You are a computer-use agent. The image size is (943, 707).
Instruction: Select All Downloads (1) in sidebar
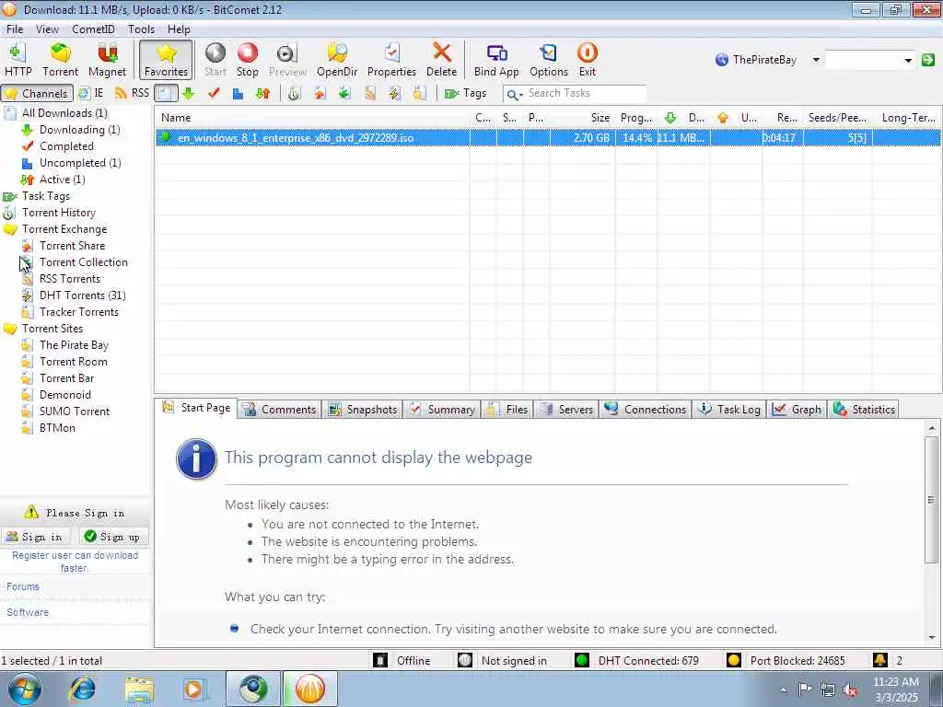64,113
